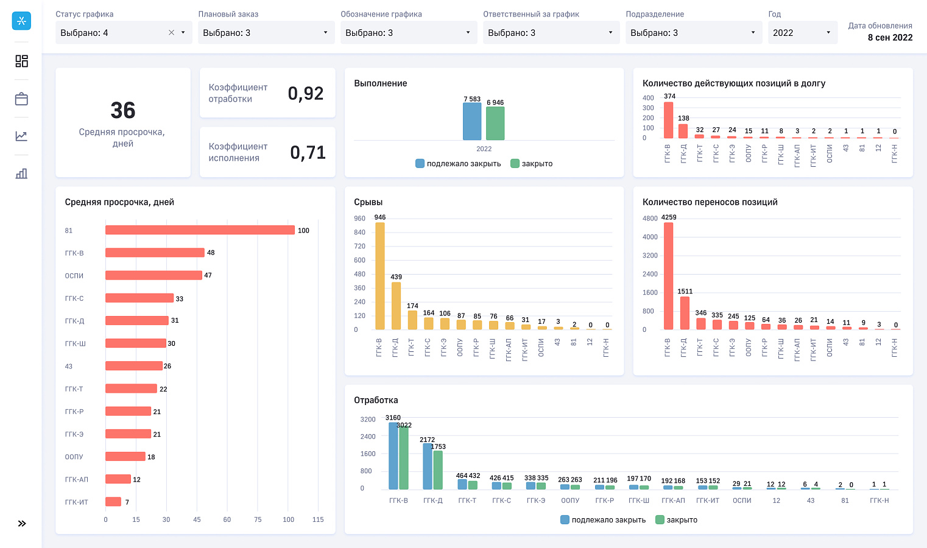Click the 'Выполнение' chart title
This screenshot has width=927, height=548.
[x=381, y=83]
